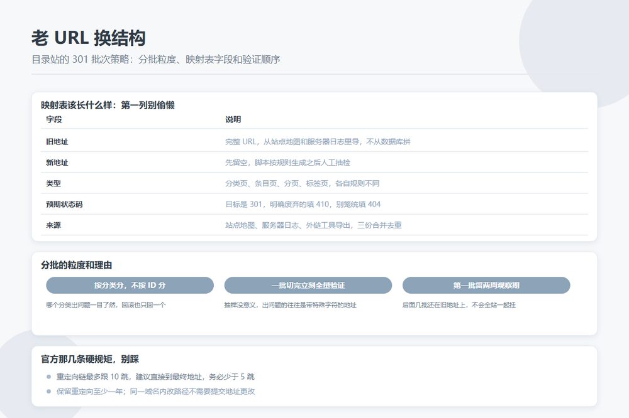Image resolution: width=629 pixels, height=418 pixels.
Task: Click the 说明 column header
Action: pos(233,119)
